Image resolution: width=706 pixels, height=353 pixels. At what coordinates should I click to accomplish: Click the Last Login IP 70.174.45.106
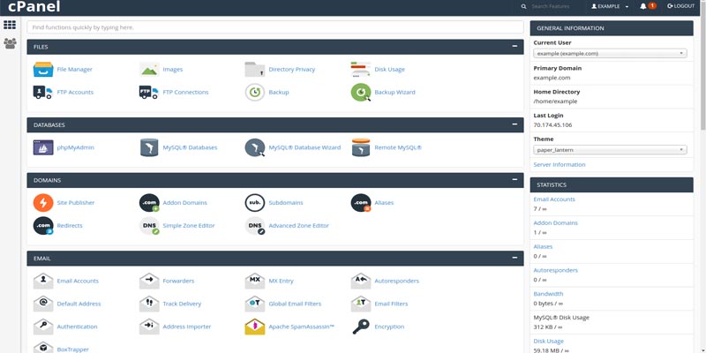click(552, 125)
